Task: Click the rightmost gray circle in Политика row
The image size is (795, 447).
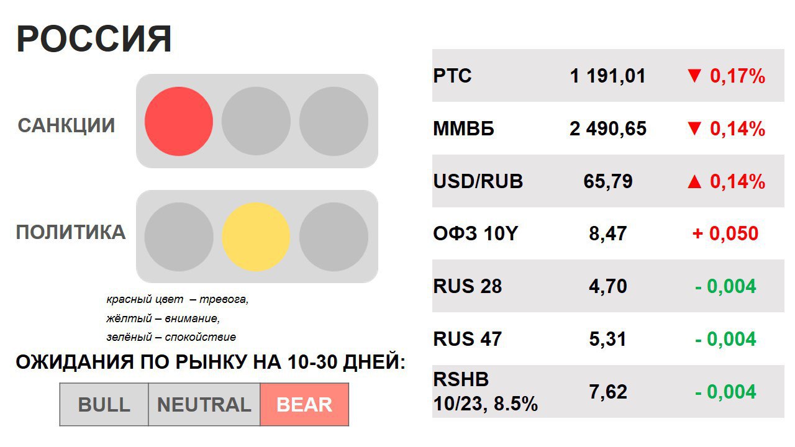Action: pos(334,237)
